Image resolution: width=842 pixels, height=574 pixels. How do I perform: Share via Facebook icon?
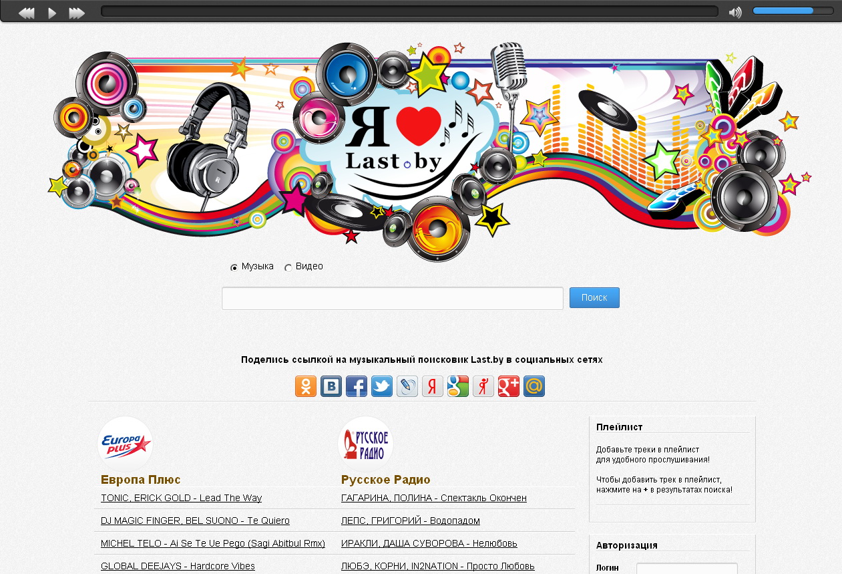[357, 386]
